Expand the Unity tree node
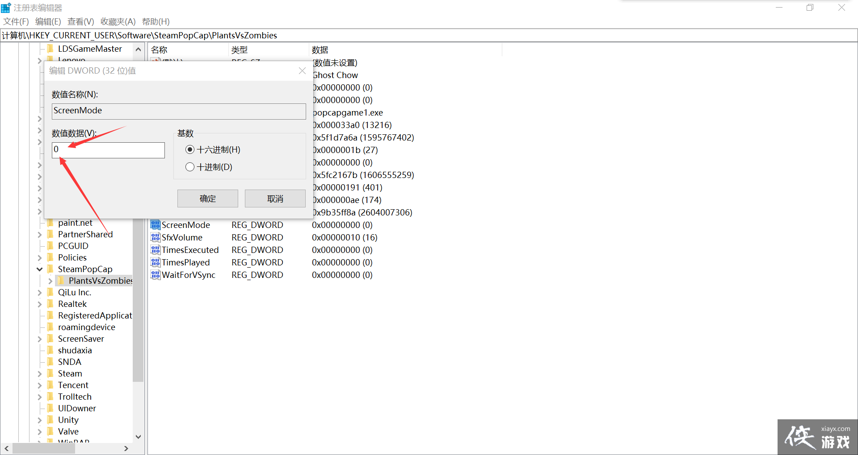This screenshot has width=858, height=455. [39, 420]
